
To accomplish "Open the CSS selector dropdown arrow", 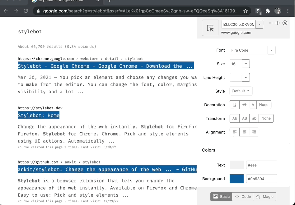I will coord(259,25).
